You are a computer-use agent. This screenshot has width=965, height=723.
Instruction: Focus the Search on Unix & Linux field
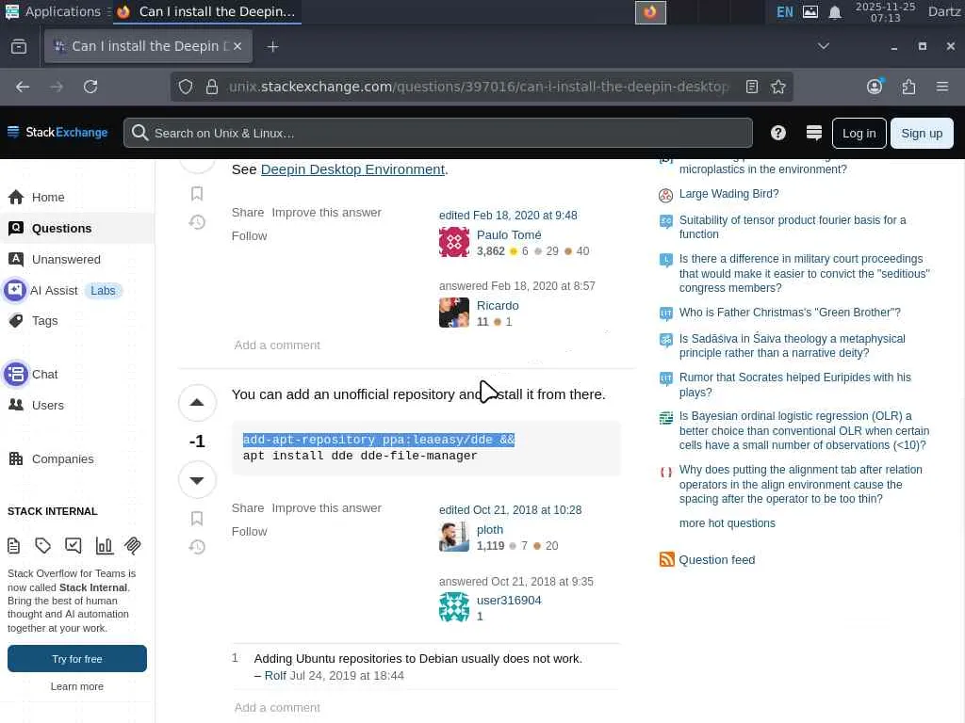pyautogui.click(x=437, y=133)
